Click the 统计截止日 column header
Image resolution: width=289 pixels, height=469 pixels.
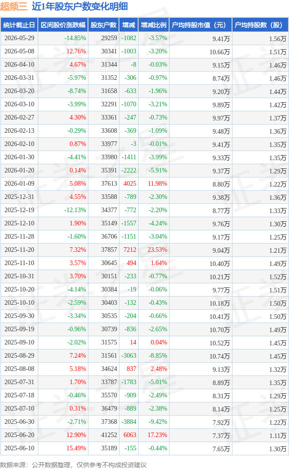[x=19, y=25]
